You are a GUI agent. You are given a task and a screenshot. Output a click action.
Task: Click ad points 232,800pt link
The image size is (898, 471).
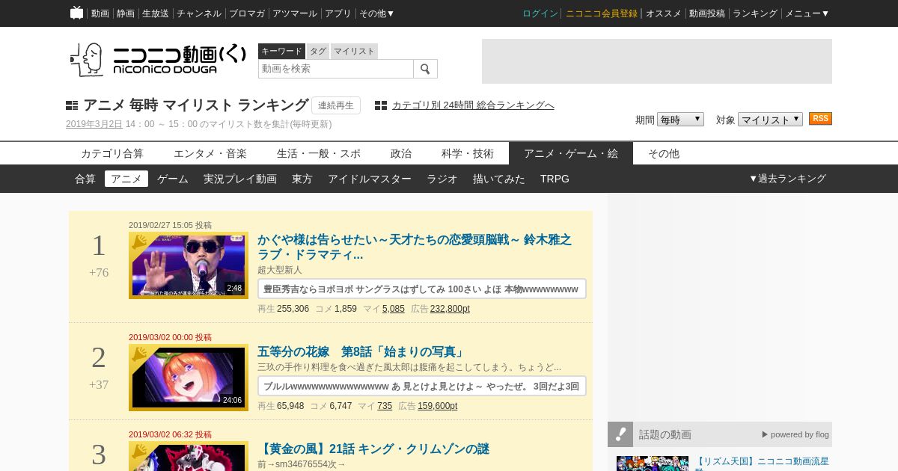point(450,309)
